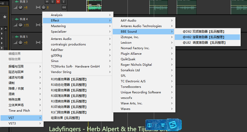The width and height of the screenshot is (247, 132).
Task: Open the Unique Recording Software submenu
Action: point(143,92)
